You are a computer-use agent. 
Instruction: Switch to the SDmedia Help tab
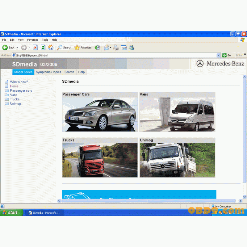[82, 72]
